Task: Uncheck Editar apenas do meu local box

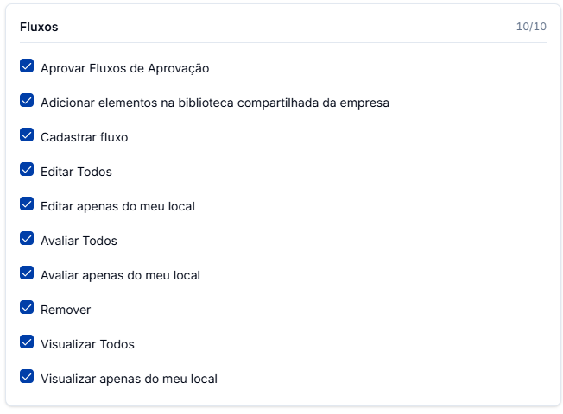Action: (x=27, y=204)
